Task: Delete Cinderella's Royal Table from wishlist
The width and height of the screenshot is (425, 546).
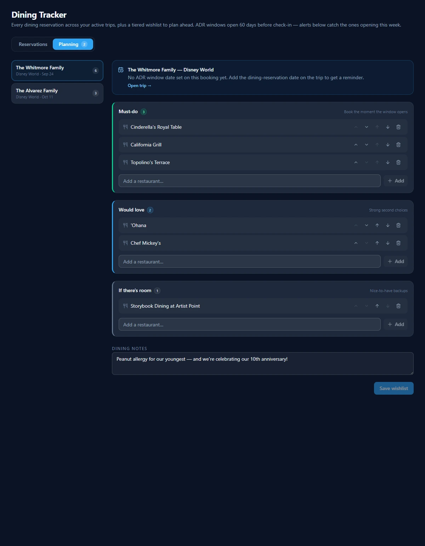Action: point(398,127)
